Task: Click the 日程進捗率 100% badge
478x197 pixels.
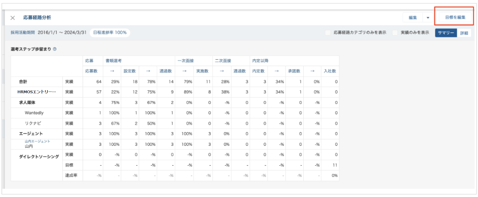Action: tap(110, 32)
